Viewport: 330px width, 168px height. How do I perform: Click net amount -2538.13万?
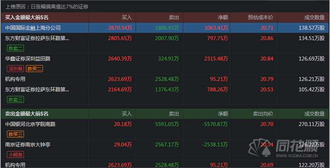215,144
